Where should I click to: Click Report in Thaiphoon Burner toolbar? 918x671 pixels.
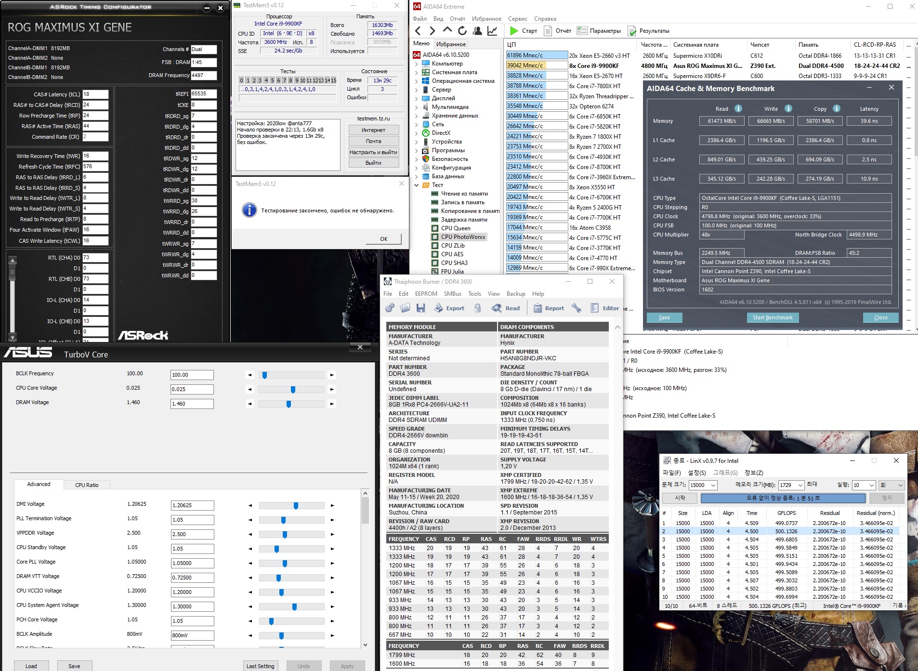pyautogui.click(x=548, y=308)
